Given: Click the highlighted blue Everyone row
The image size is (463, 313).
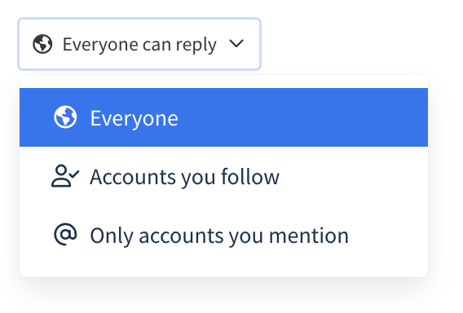Looking at the screenshot, I should click(x=223, y=117).
